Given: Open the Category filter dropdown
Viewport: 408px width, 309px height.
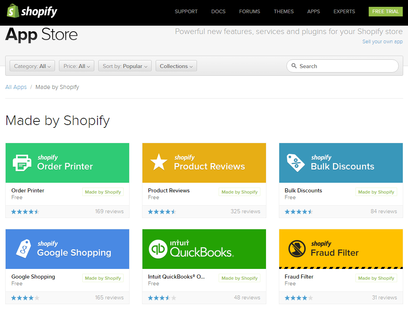Looking at the screenshot, I should point(32,66).
